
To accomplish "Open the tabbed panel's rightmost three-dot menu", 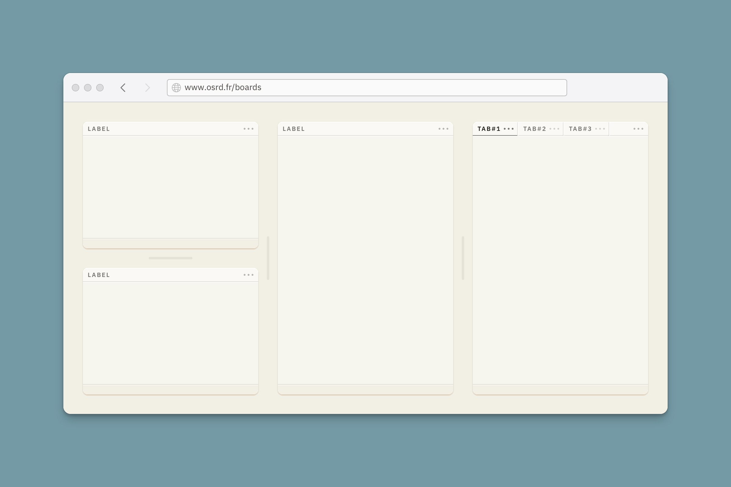I will point(638,129).
